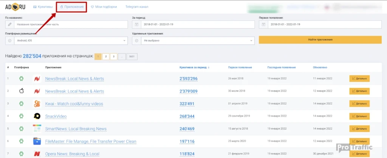This screenshot has width=387, height=158.
Task: Jump to last page 5651
Action: point(132,57)
